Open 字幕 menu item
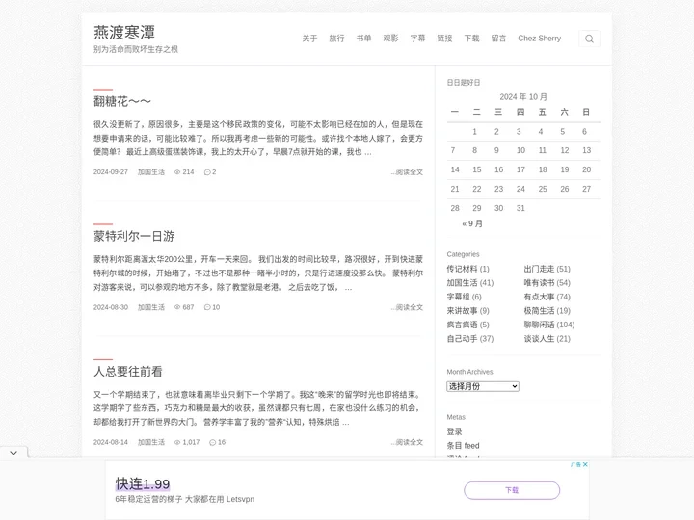The image size is (694, 520). 417,39
